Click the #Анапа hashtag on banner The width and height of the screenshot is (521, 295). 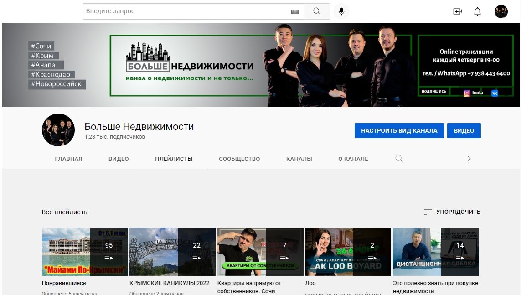click(x=46, y=65)
